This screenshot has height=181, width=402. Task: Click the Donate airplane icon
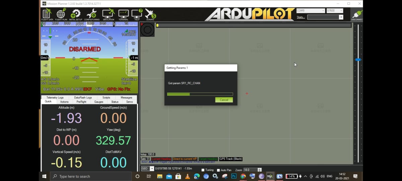[150, 14]
